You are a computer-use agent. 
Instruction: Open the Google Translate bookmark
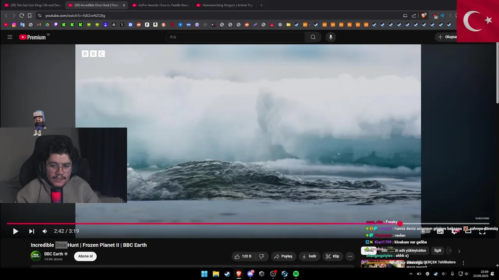coord(22,24)
